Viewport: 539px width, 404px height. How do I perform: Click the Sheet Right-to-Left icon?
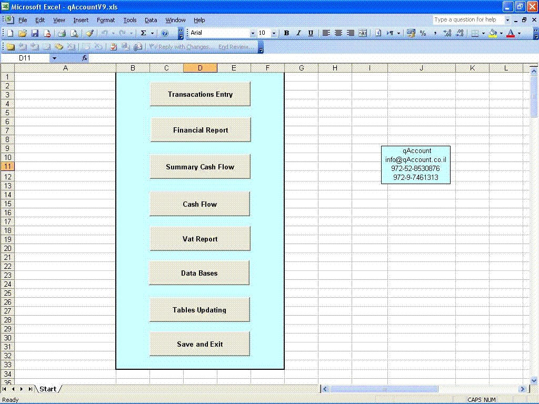click(378, 33)
